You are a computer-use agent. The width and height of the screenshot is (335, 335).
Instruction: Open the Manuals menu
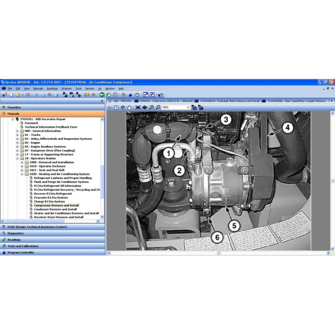point(38,89)
